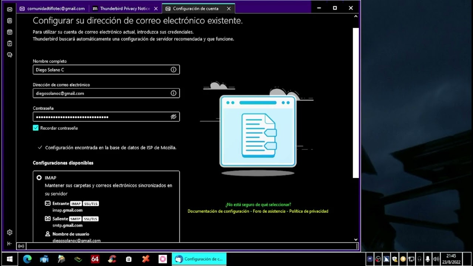Open the clock showing 21:45

pos(451,259)
